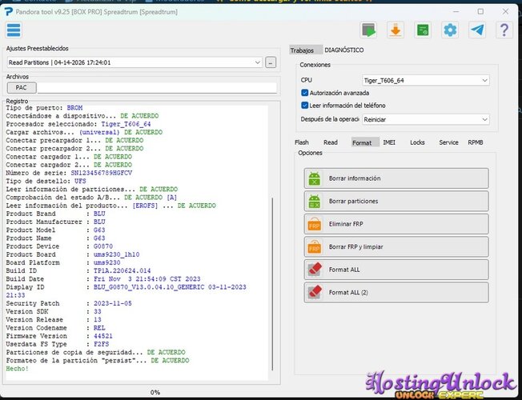This screenshot has width=522, height=400.
Task: Click eraser icon on Format ALL (2)
Action: point(315,293)
